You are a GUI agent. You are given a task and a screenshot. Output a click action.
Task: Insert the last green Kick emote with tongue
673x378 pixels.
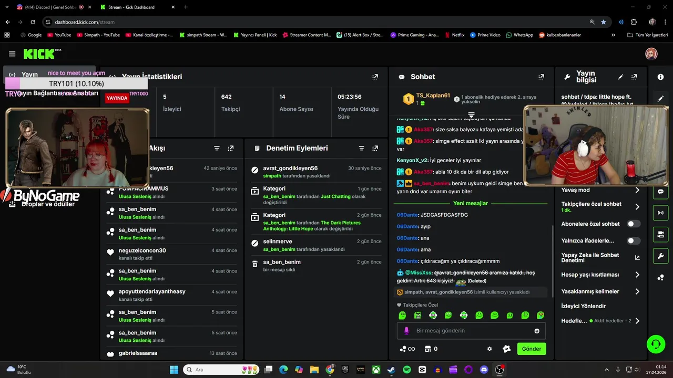(541, 315)
